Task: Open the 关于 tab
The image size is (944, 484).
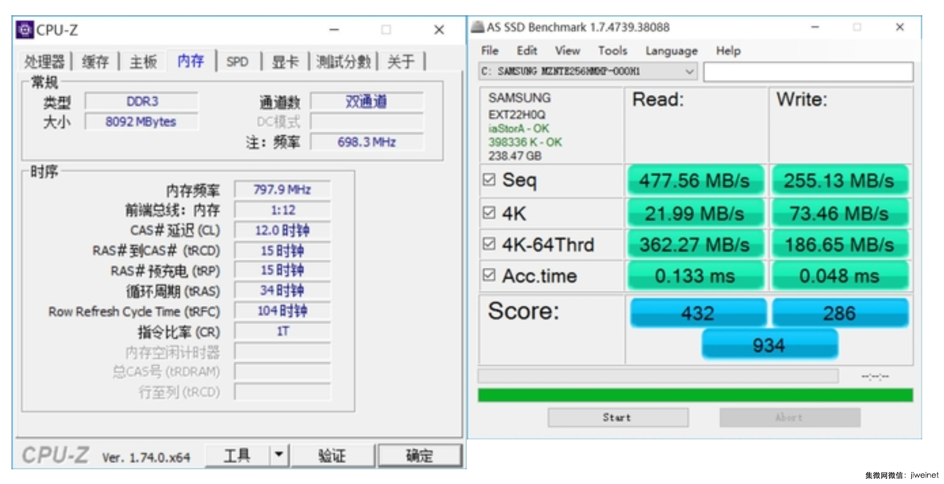Action: (401, 61)
